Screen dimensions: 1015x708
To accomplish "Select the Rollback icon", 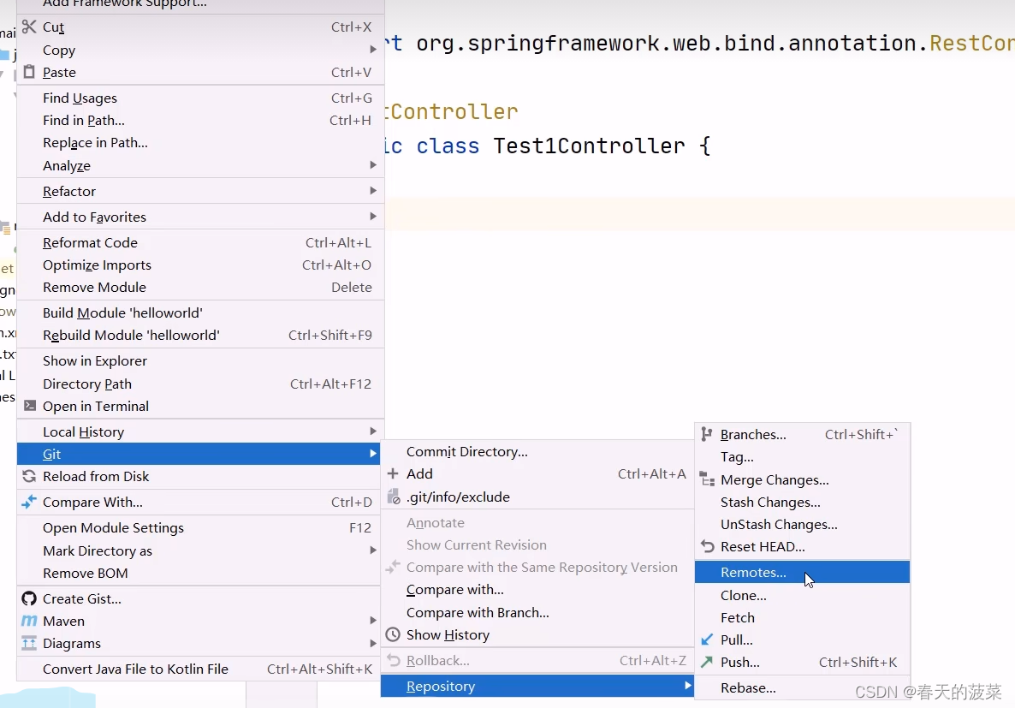I will [393, 660].
